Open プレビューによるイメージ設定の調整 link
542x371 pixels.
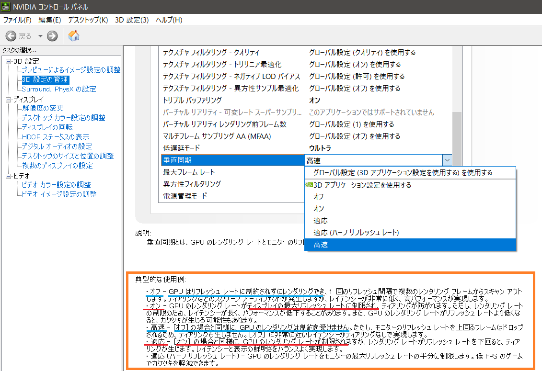click(71, 70)
